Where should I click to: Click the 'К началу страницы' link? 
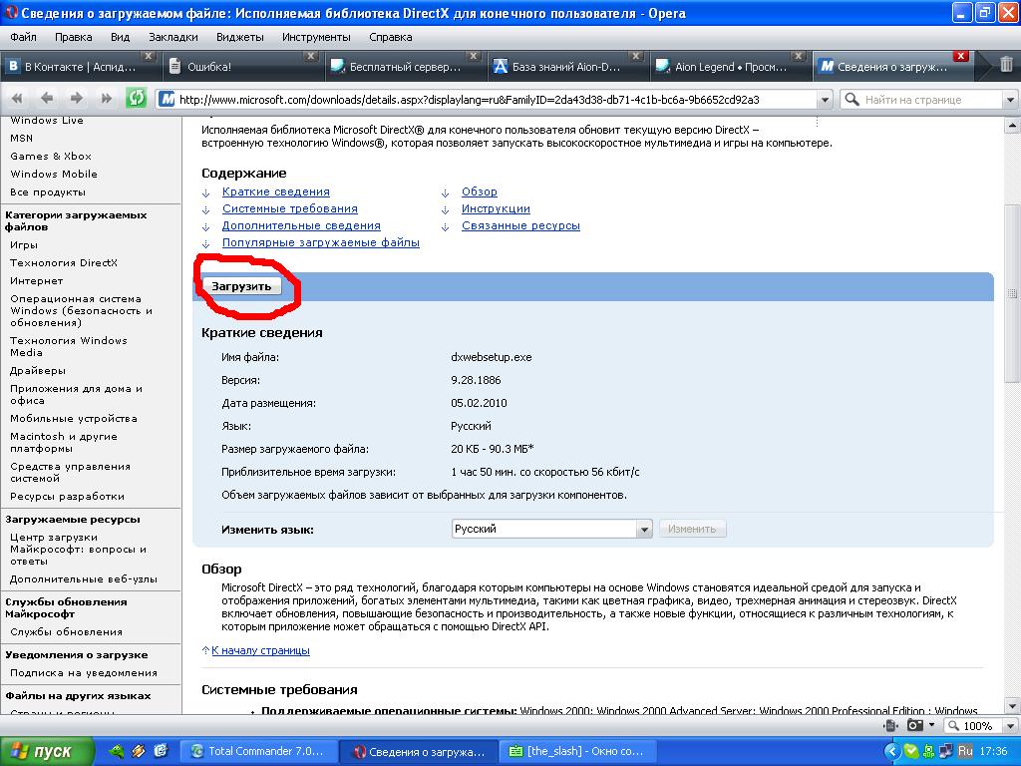tap(260, 650)
